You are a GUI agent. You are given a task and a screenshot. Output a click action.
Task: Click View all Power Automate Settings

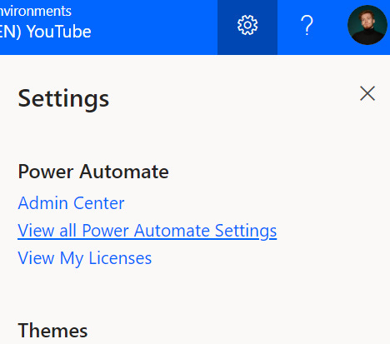147,231
